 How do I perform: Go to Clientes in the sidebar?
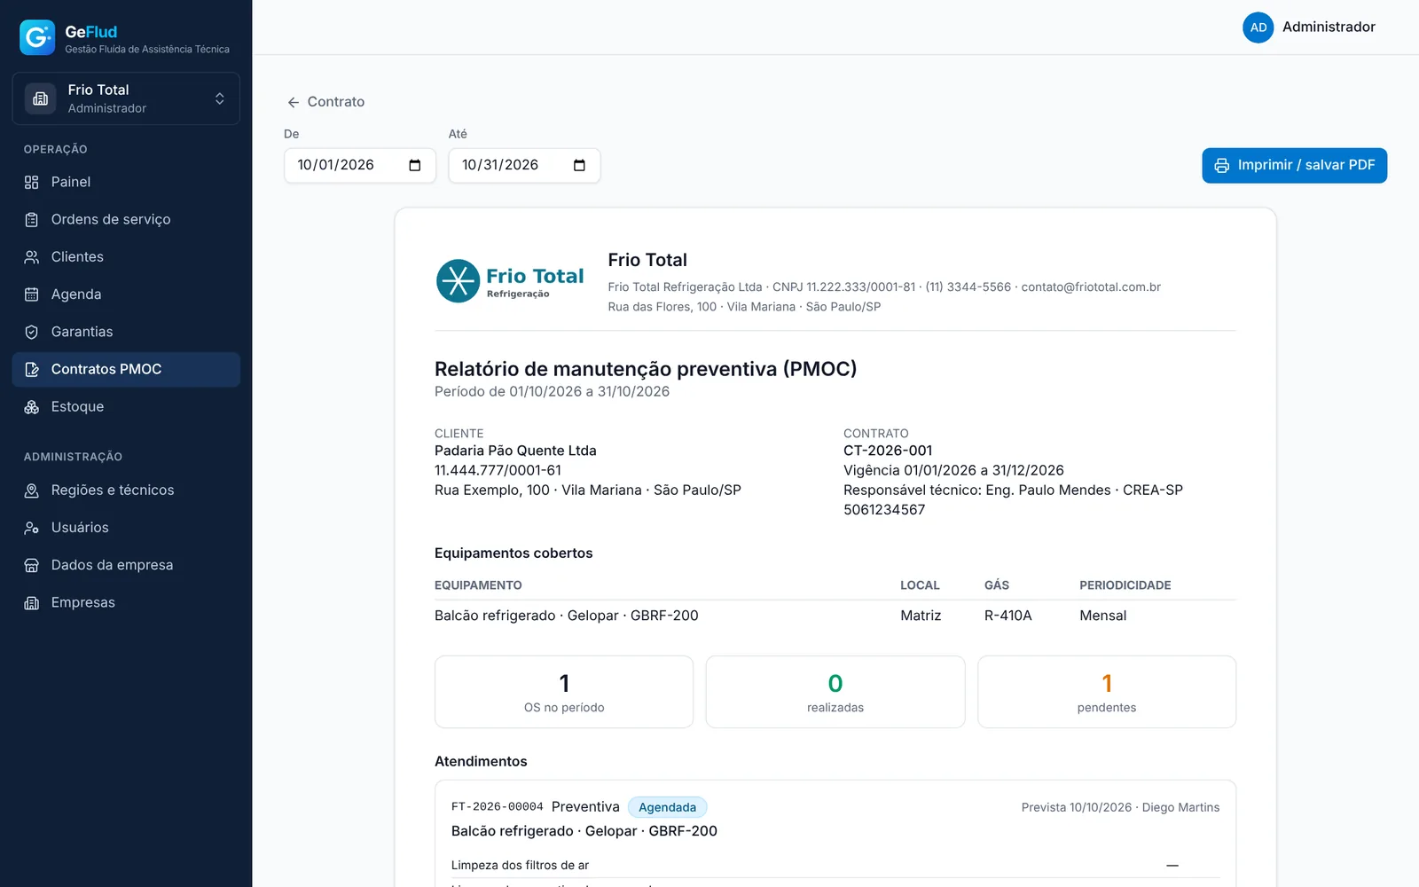coord(126,256)
